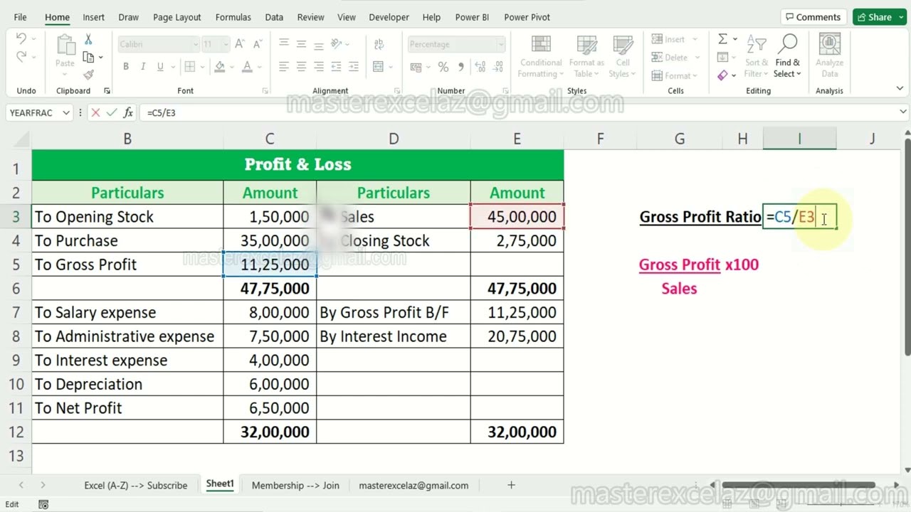The width and height of the screenshot is (911, 512).
Task: Click the Cut scissors icon
Action: click(x=88, y=39)
